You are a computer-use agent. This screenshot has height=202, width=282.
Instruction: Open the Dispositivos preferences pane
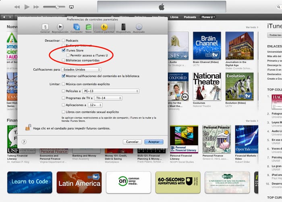click(x=123, y=29)
